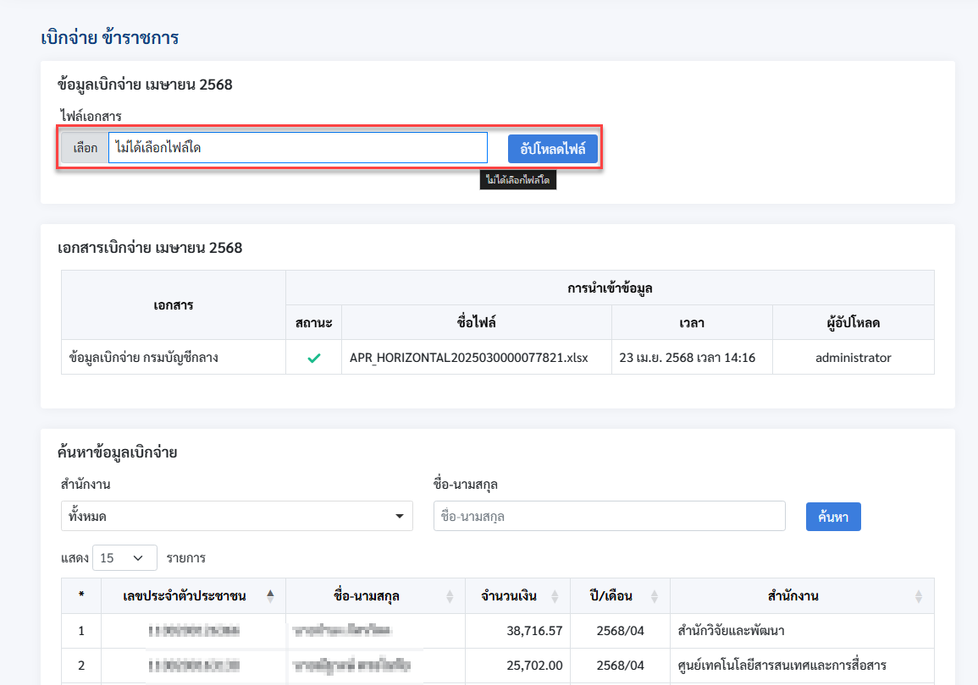The image size is (978, 685).
Task: Click the file name field ไม่ได้เลือกไฟล์ใด
Action: [x=298, y=148]
